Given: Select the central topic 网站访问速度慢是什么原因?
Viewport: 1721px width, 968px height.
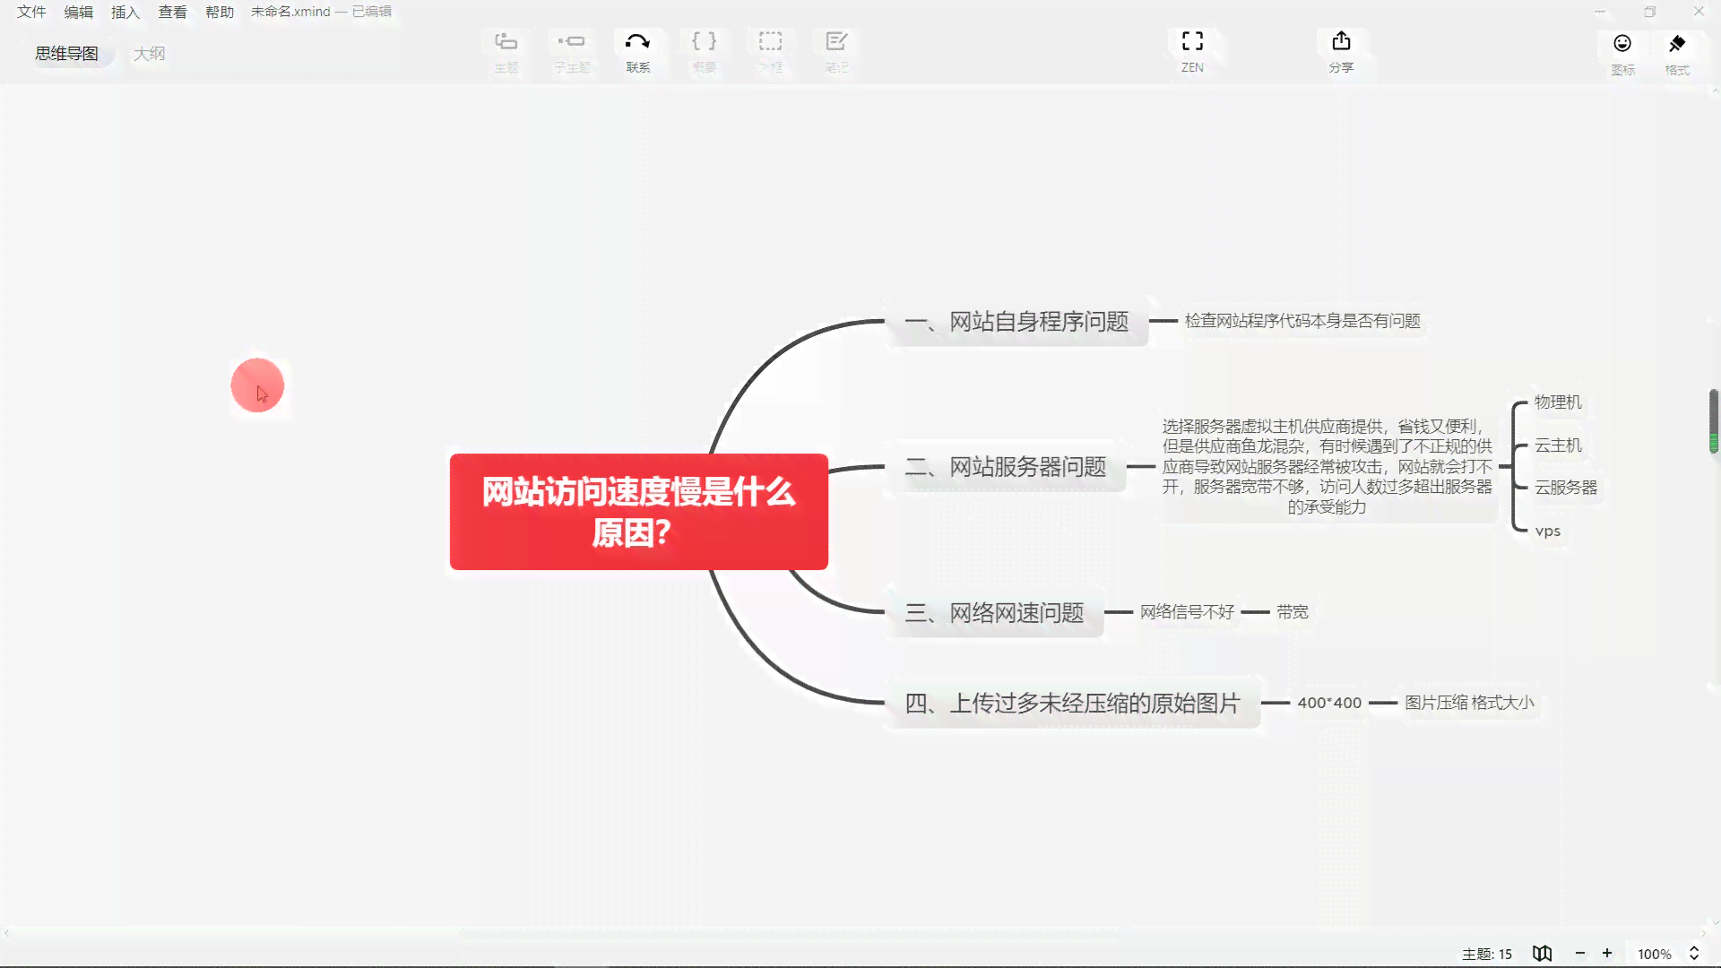Looking at the screenshot, I should (x=638, y=512).
